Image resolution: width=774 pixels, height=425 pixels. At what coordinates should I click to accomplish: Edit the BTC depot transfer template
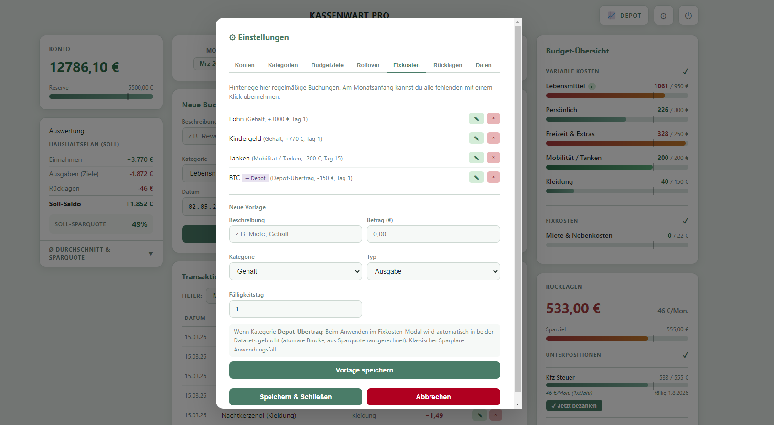(476, 177)
